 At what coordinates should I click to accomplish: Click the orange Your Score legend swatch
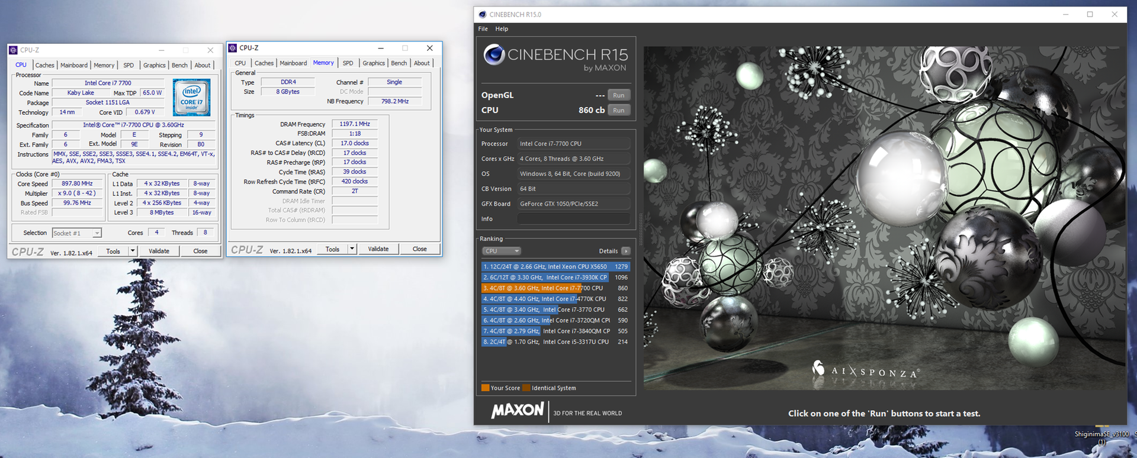pyautogui.click(x=486, y=388)
